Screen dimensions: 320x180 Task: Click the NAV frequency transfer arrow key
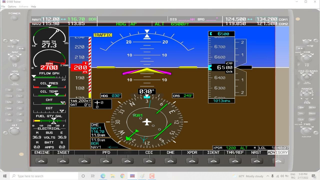(x=21, y=48)
